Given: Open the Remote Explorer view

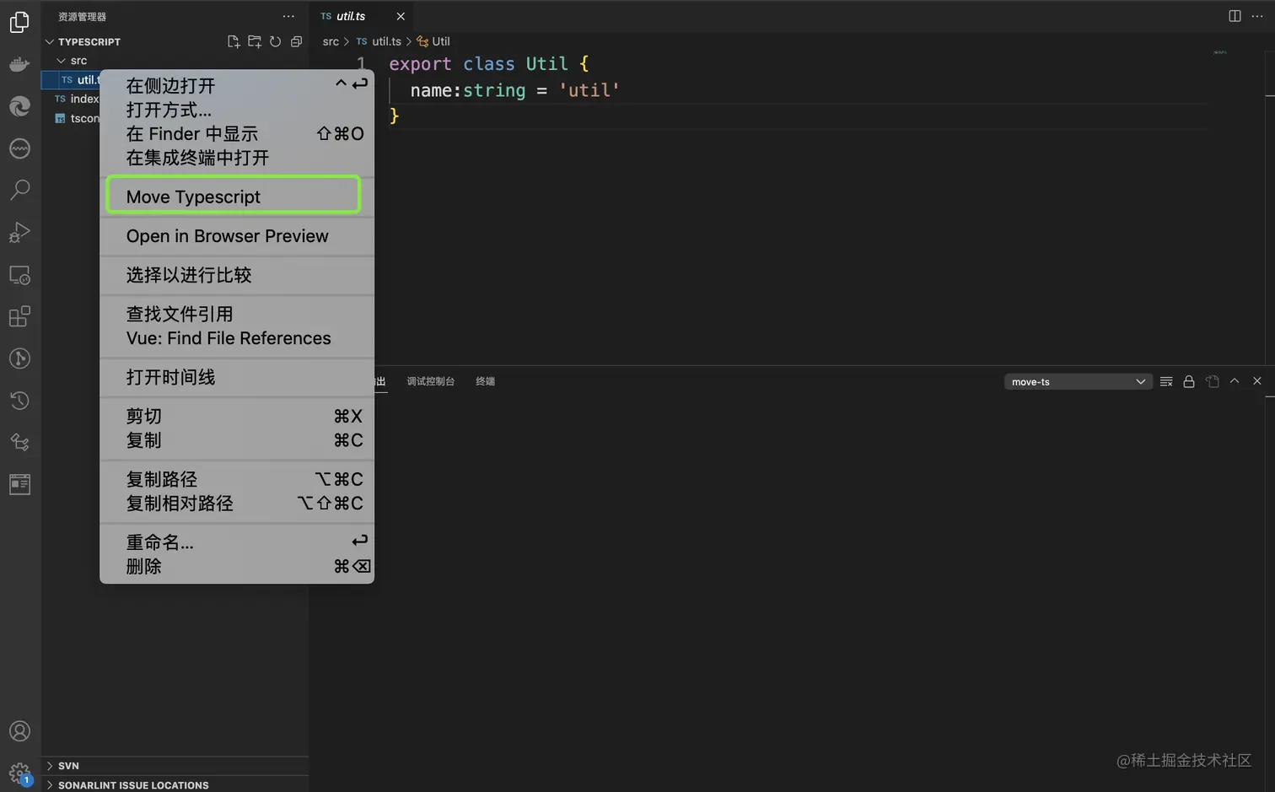Looking at the screenshot, I should 19,275.
